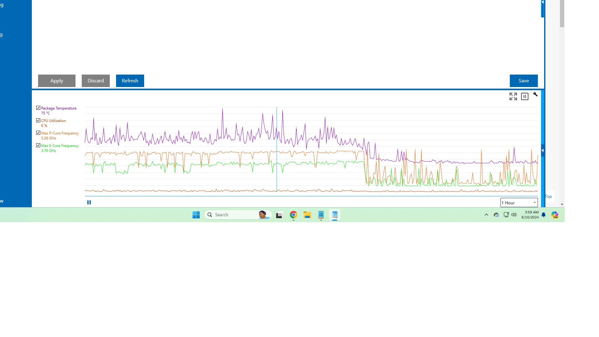Click the 75 °C temperature value
Image resolution: width=599 pixels, height=337 pixels.
tap(46, 113)
